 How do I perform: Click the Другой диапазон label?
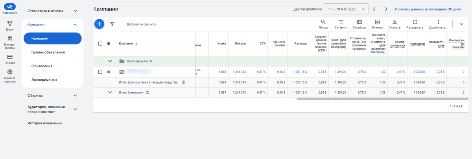[307, 9]
